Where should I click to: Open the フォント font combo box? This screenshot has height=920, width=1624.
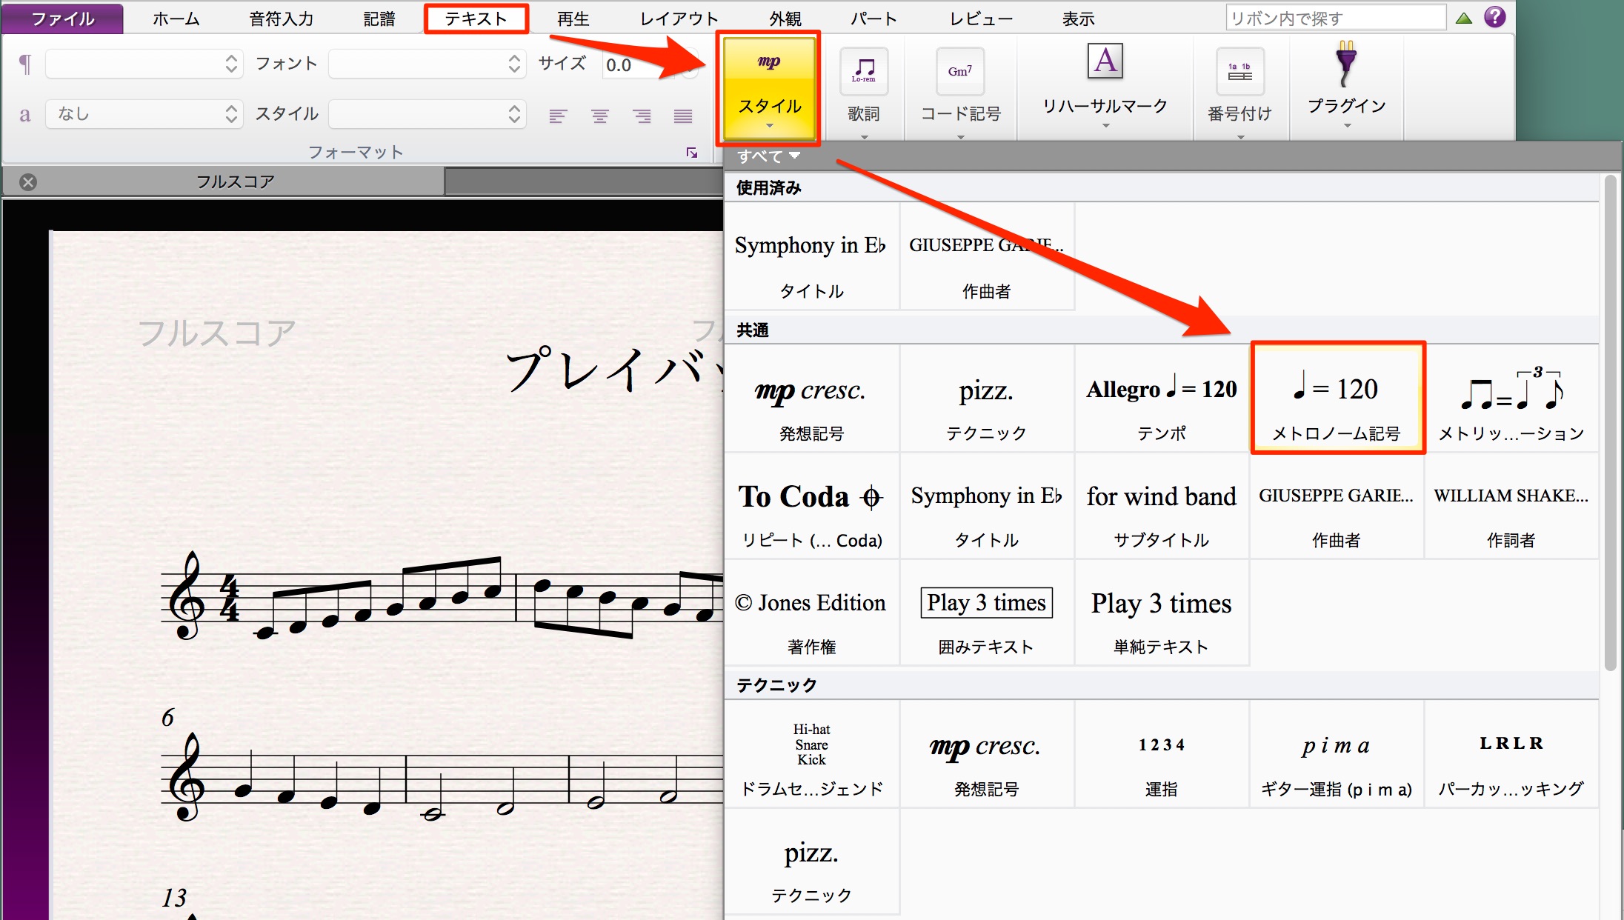[x=427, y=64]
